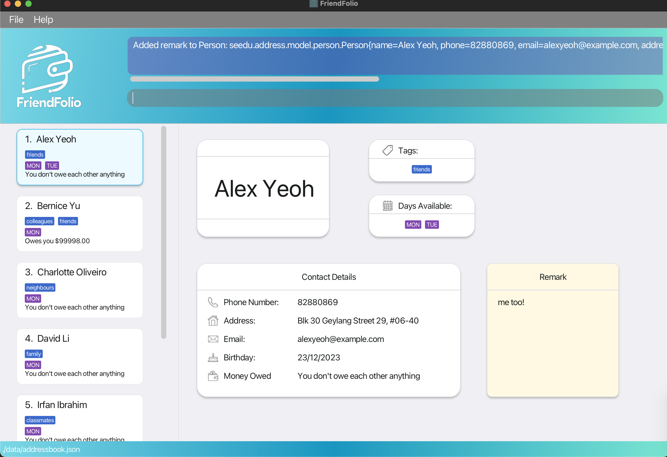The height and width of the screenshot is (457, 667).
Task: Select the Irfan Ibrahim contact card
Action: (x=80, y=418)
